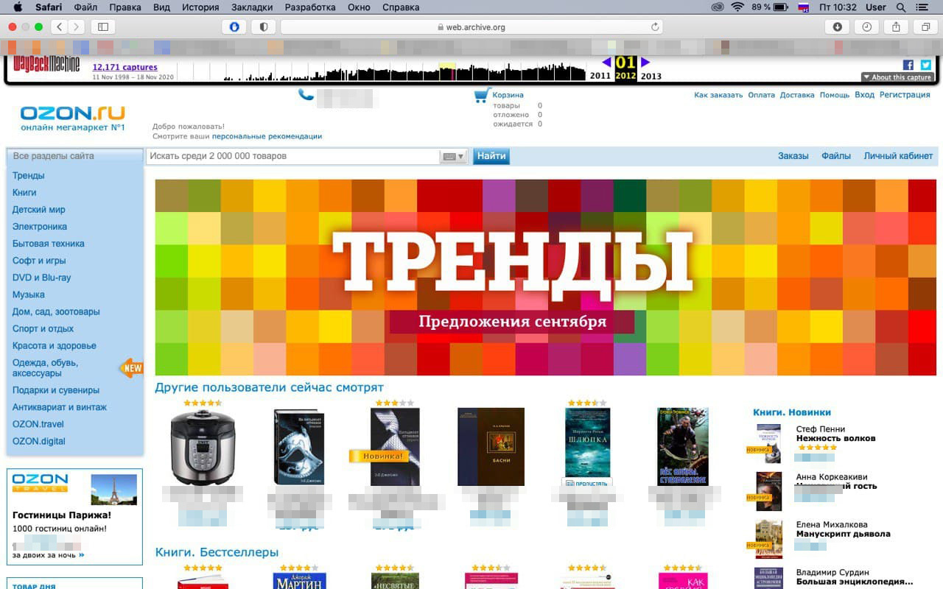Screen dimensions: 943x589
Task: Open the 1Password extension icon
Action: click(x=234, y=27)
